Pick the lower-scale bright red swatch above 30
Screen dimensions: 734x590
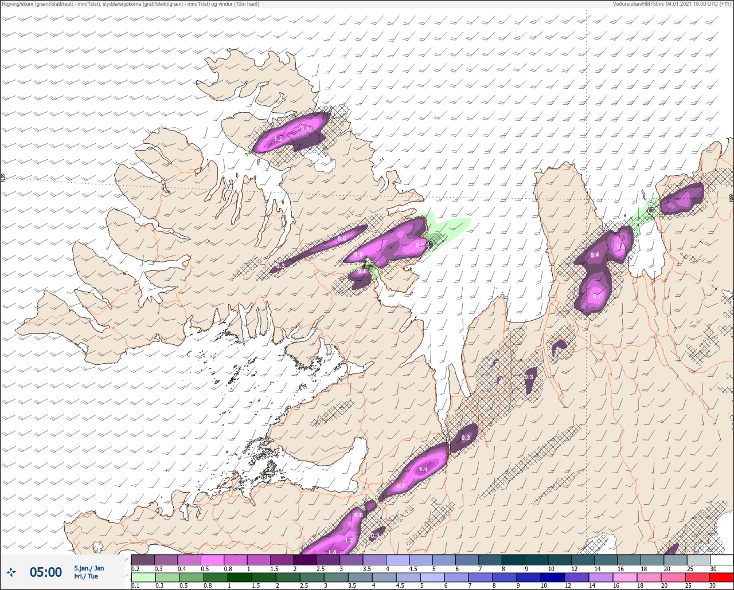[721, 577]
